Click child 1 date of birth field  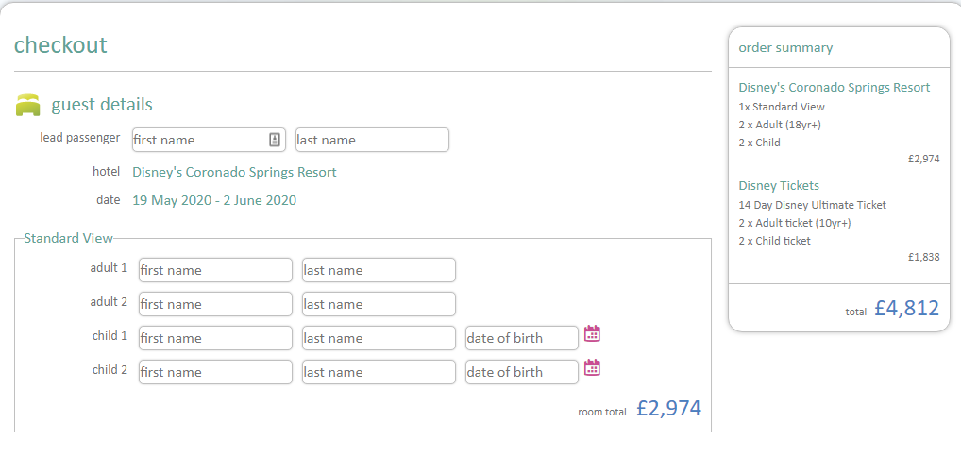coord(521,338)
